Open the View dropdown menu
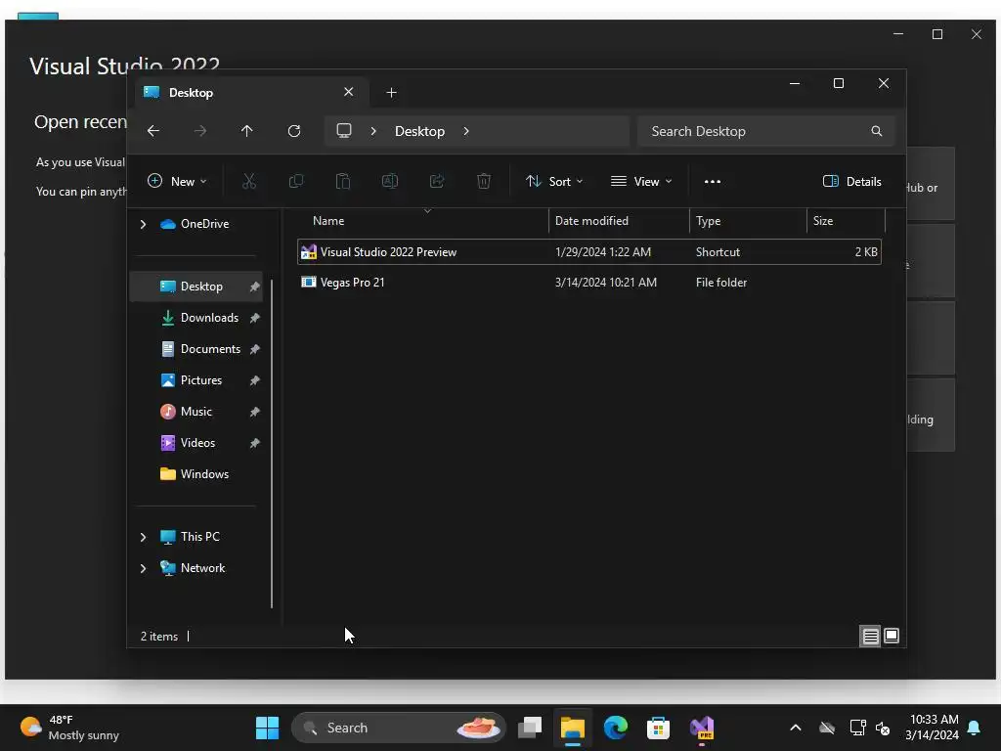 tap(641, 181)
